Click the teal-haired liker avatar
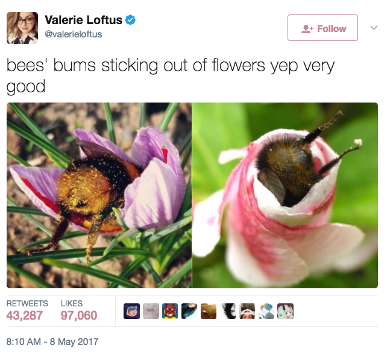This screenshot has width=390, height=354. tap(189, 311)
